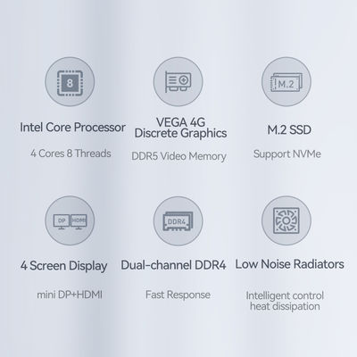The height and width of the screenshot is (357, 357).
Task: Click the Support NVMe caption
Action: [287, 154]
